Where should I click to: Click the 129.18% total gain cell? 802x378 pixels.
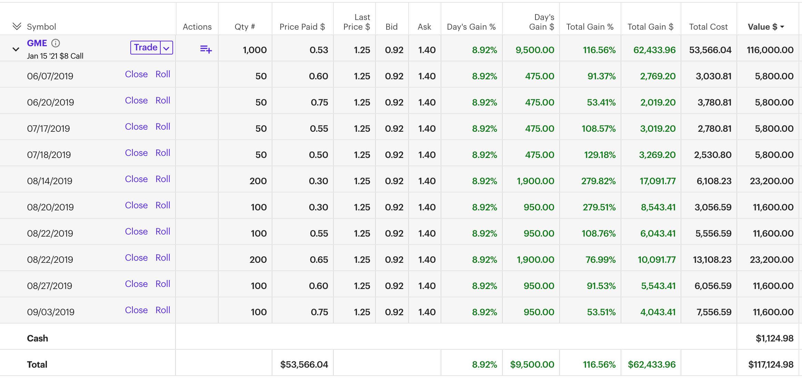point(600,155)
